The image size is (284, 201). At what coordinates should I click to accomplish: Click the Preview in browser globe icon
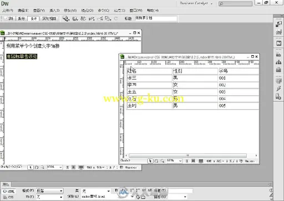click(x=75, y=18)
